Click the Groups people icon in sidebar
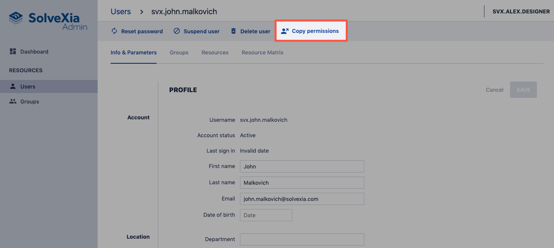Screen dimensions: 554x248 pyautogui.click(x=13, y=101)
